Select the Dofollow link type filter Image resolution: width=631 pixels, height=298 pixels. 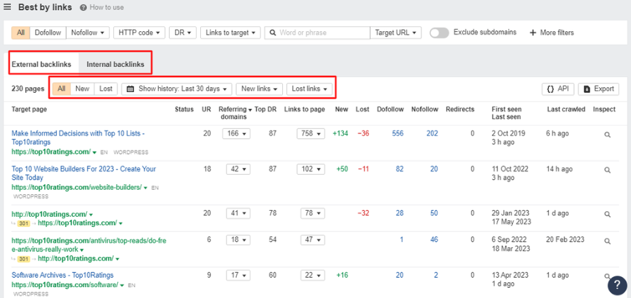[48, 33]
